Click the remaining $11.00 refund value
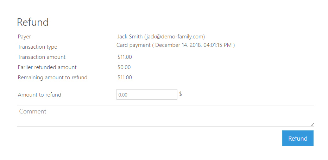Viewport: 328px width, 160px height. pos(125,78)
